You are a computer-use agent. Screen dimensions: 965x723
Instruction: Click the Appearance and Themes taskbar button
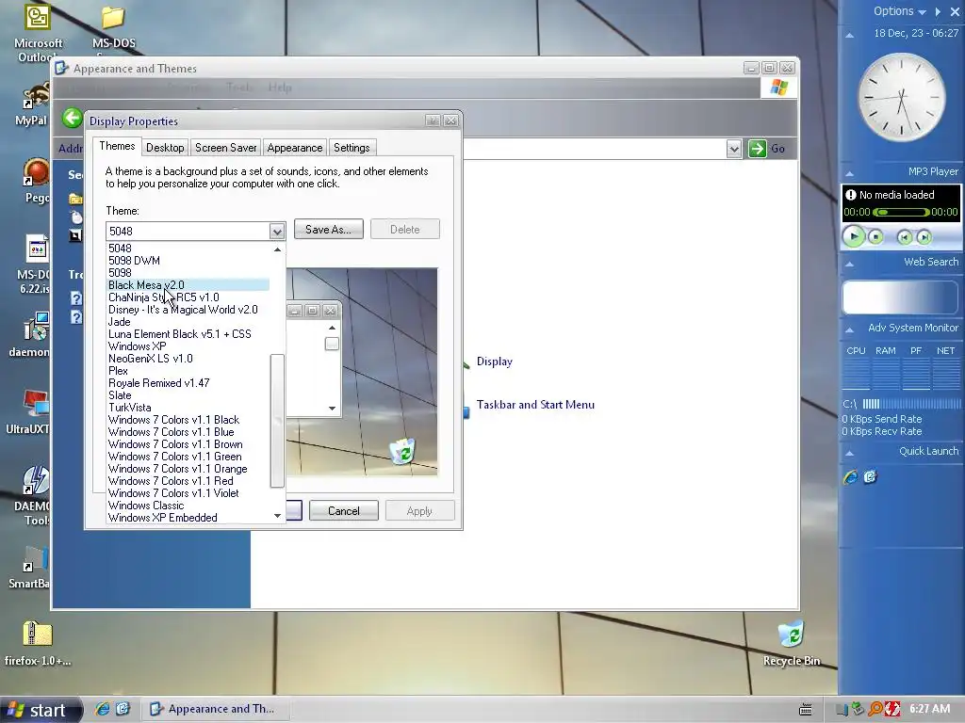click(214, 709)
